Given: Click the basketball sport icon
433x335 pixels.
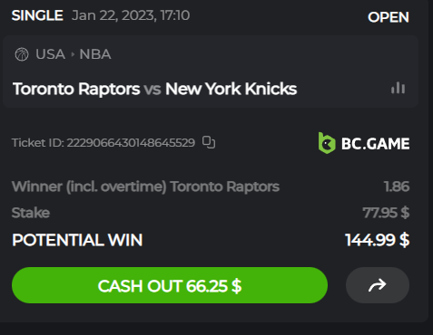Looking at the screenshot, I should [x=22, y=54].
